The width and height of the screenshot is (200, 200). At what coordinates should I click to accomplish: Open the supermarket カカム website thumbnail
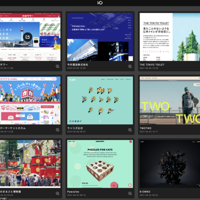pos(30,100)
